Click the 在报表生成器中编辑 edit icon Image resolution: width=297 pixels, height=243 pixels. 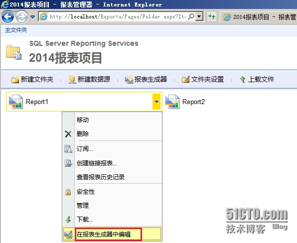[68, 235]
